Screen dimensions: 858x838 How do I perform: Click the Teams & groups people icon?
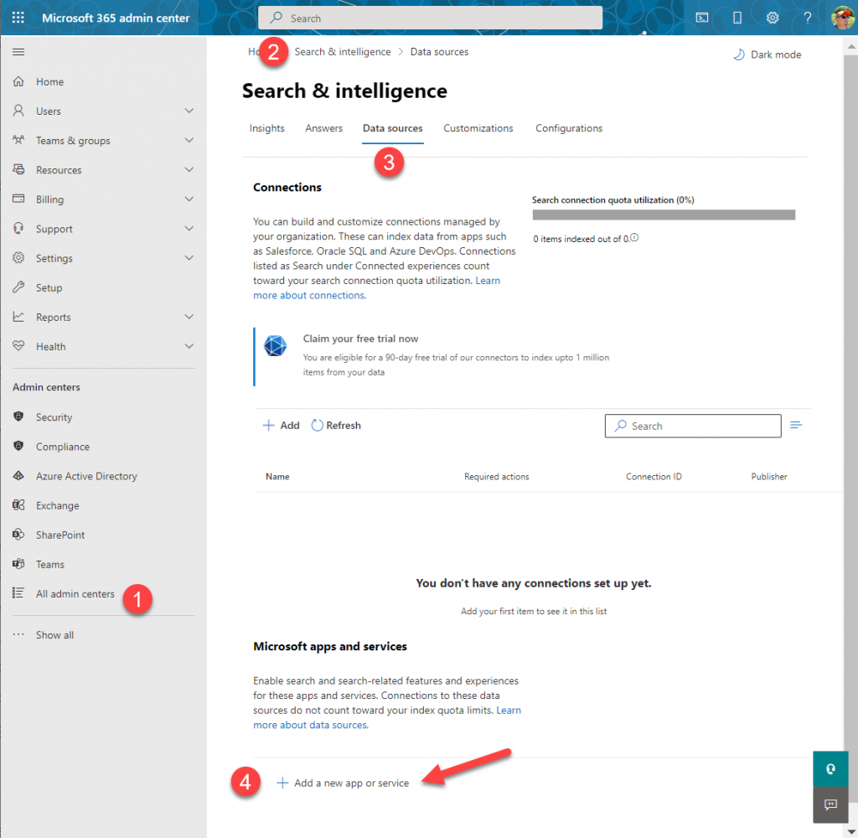coord(18,140)
